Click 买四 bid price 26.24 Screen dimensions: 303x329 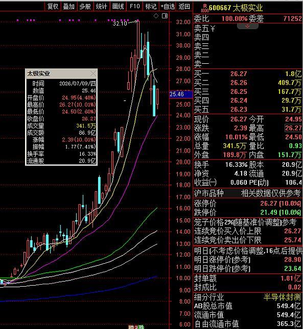239,100
